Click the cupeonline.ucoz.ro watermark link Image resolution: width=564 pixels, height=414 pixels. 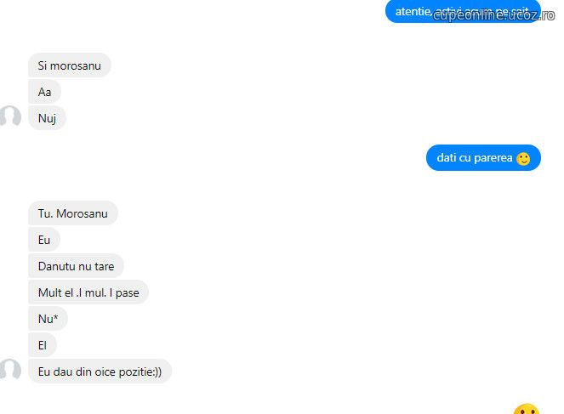[493, 15]
